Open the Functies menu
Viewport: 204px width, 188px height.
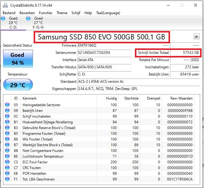click(45, 13)
